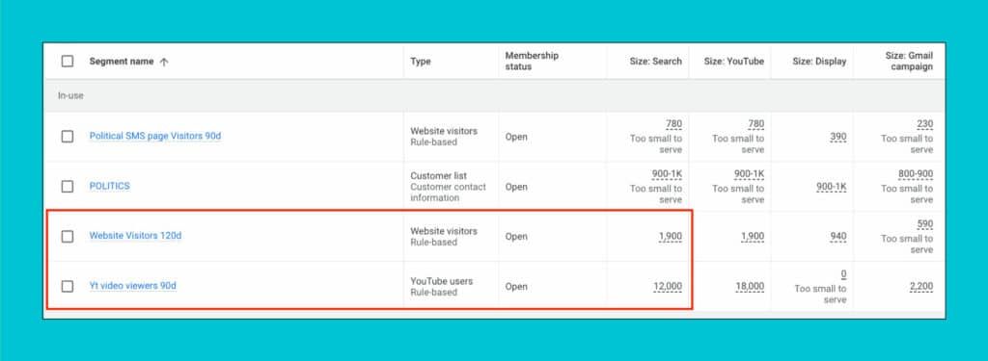
Task: Open the Website Visitors 120d segment
Action: pyautogui.click(x=135, y=236)
